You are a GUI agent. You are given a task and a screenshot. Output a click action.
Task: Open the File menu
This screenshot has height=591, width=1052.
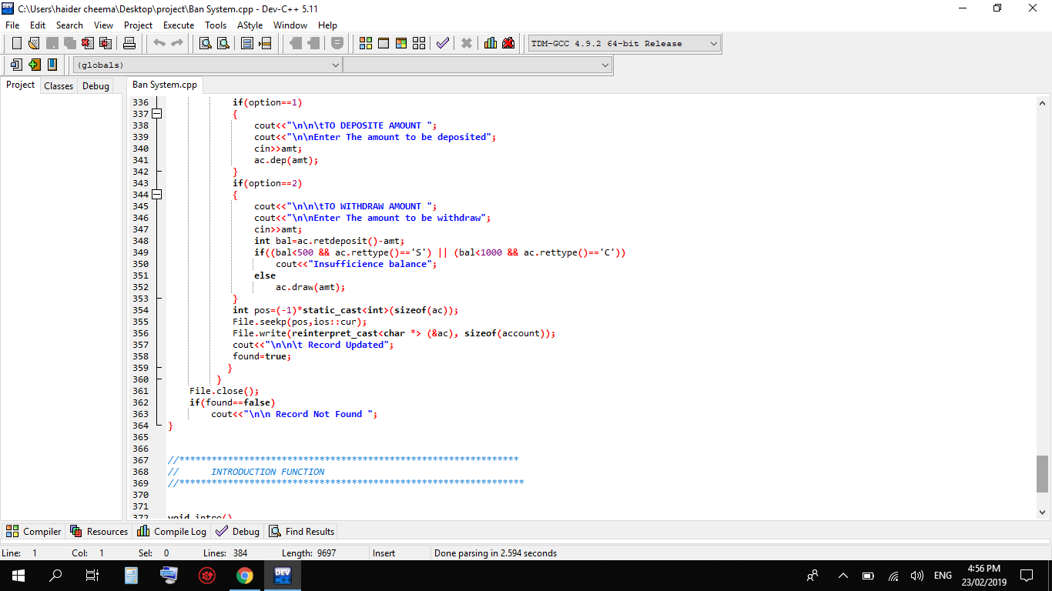(12, 25)
